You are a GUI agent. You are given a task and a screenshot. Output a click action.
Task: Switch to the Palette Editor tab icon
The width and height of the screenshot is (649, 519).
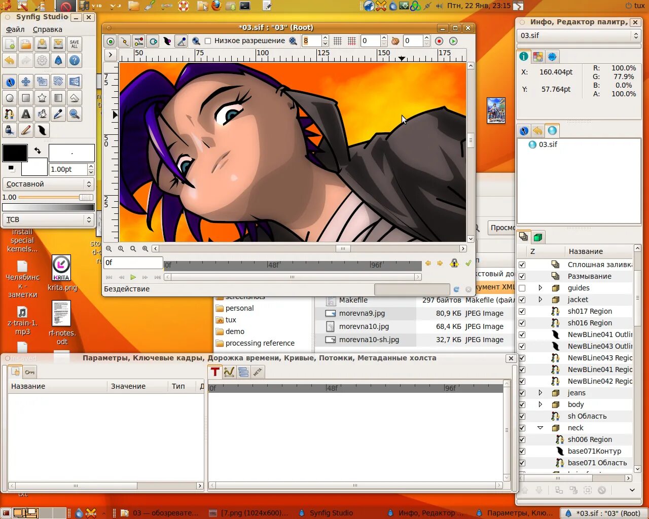tap(538, 57)
